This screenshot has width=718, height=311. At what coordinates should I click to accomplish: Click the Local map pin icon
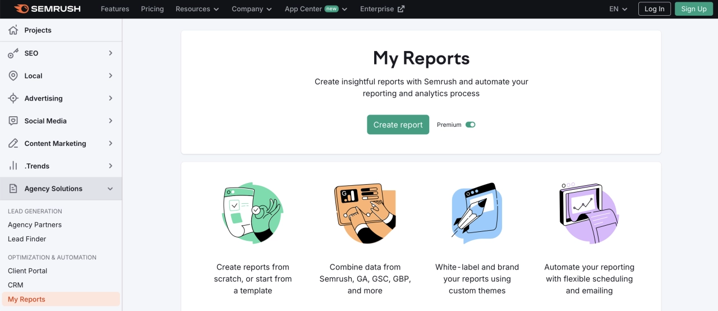pyautogui.click(x=13, y=76)
